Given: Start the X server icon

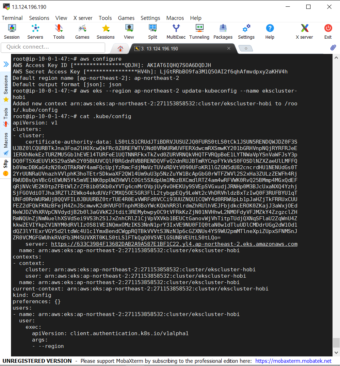Looking at the screenshot, I should pos(304,32).
